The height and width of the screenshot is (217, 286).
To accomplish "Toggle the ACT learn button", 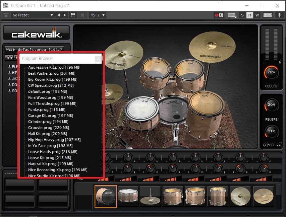I will [219, 15].
